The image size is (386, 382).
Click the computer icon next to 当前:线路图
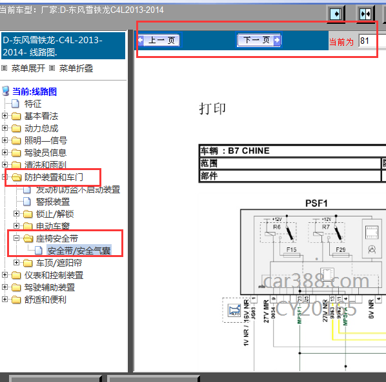(x=6, y=91)
